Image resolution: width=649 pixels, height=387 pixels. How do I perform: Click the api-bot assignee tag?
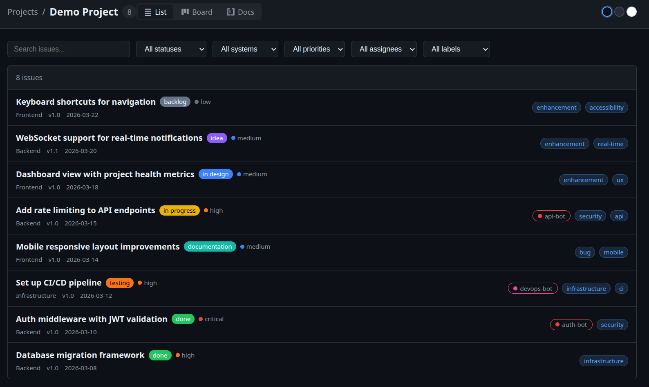(551, 216)
